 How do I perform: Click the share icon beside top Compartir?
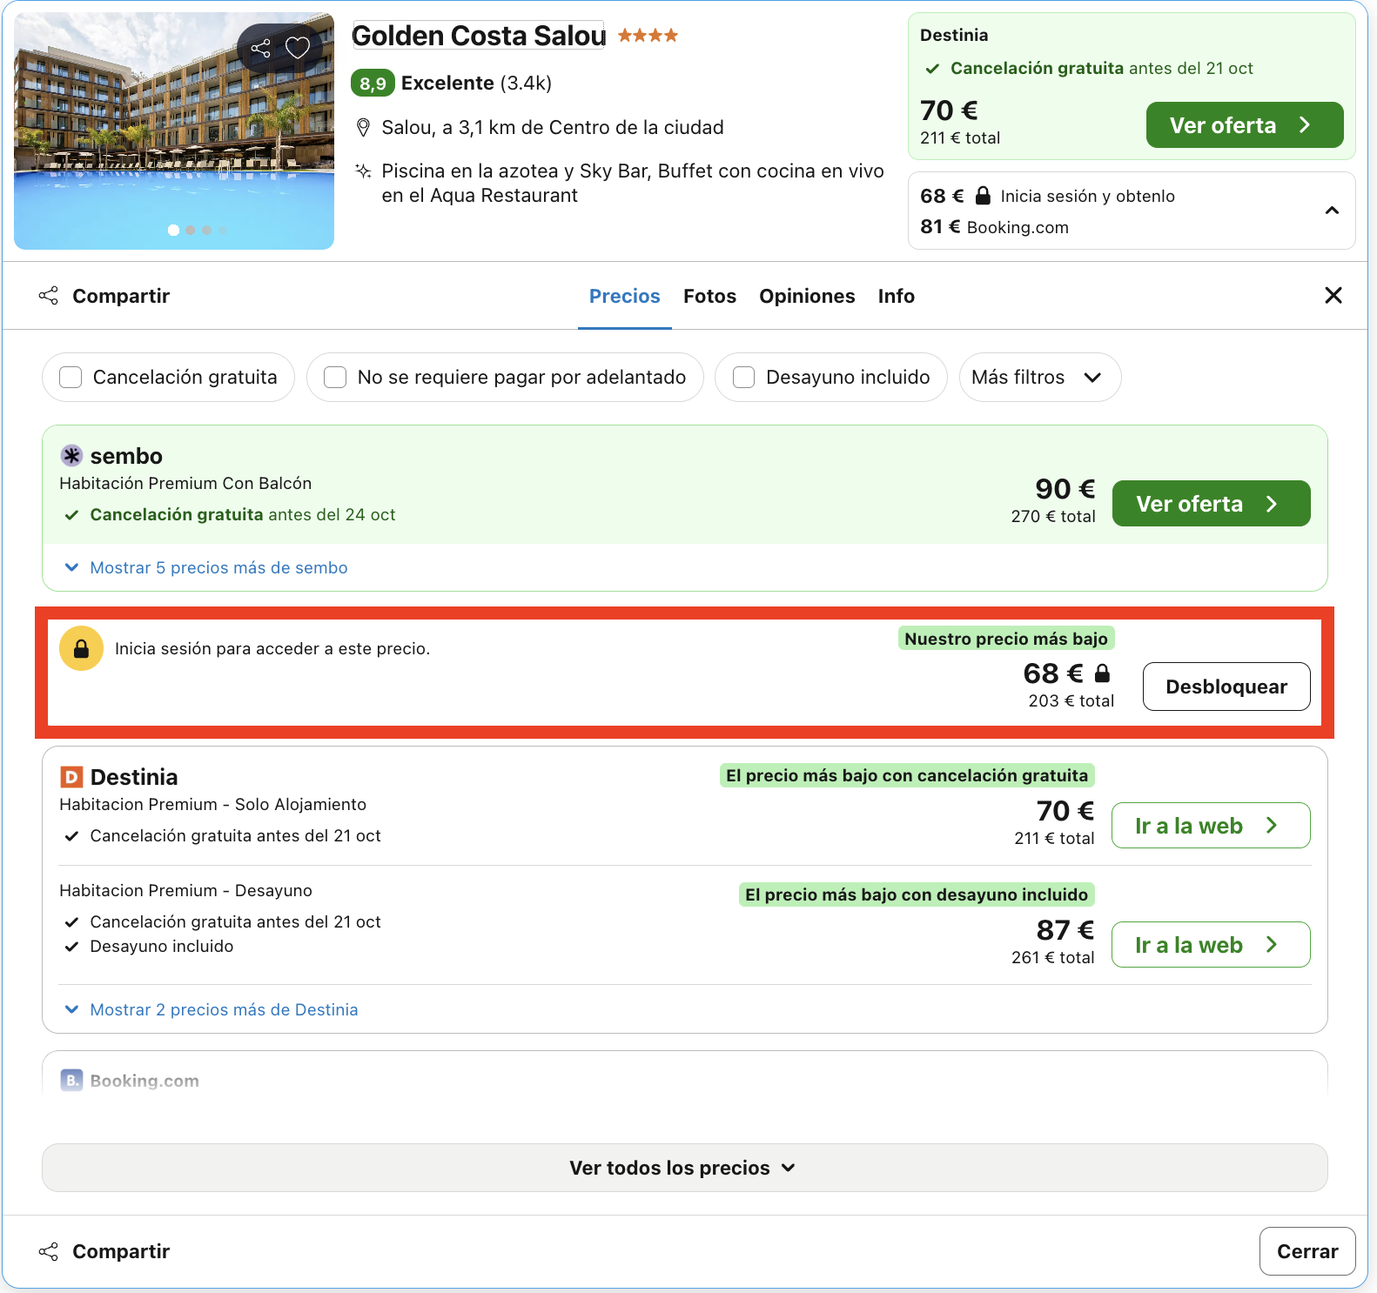[x=49, y=296]
